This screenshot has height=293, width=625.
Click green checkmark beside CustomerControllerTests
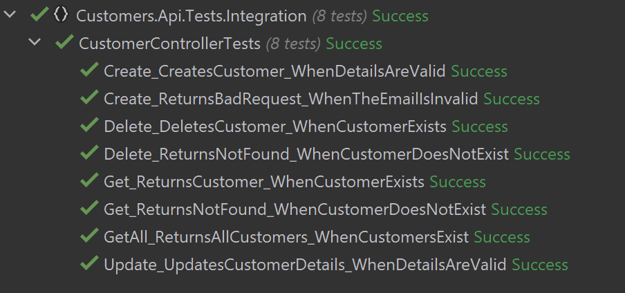64,44
